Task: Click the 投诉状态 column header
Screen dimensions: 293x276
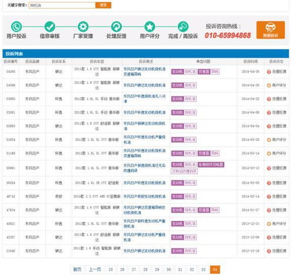Action: coord(276,62)
